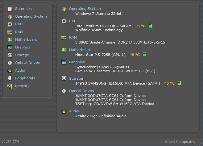Open the Network card sidebar icon

pos(10,86)
